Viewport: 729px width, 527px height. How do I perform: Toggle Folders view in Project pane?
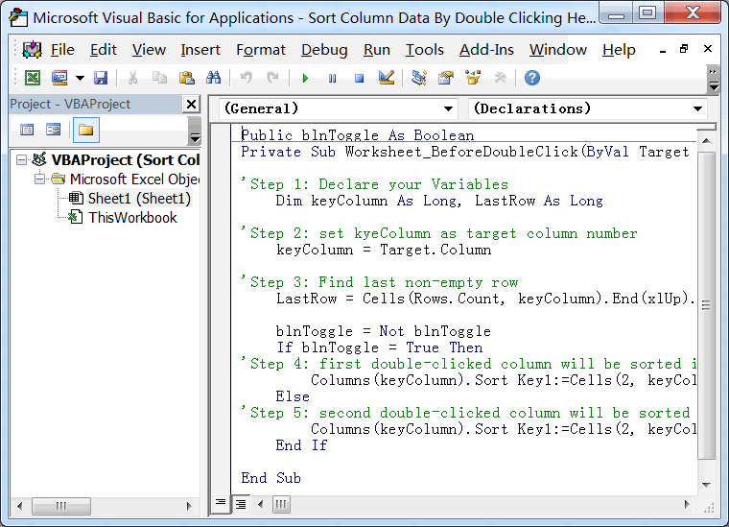point(86,130)
